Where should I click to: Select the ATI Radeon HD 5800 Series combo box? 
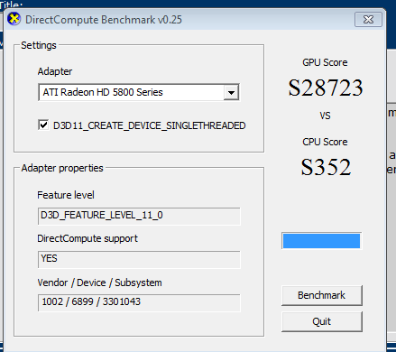click(139, 92)
